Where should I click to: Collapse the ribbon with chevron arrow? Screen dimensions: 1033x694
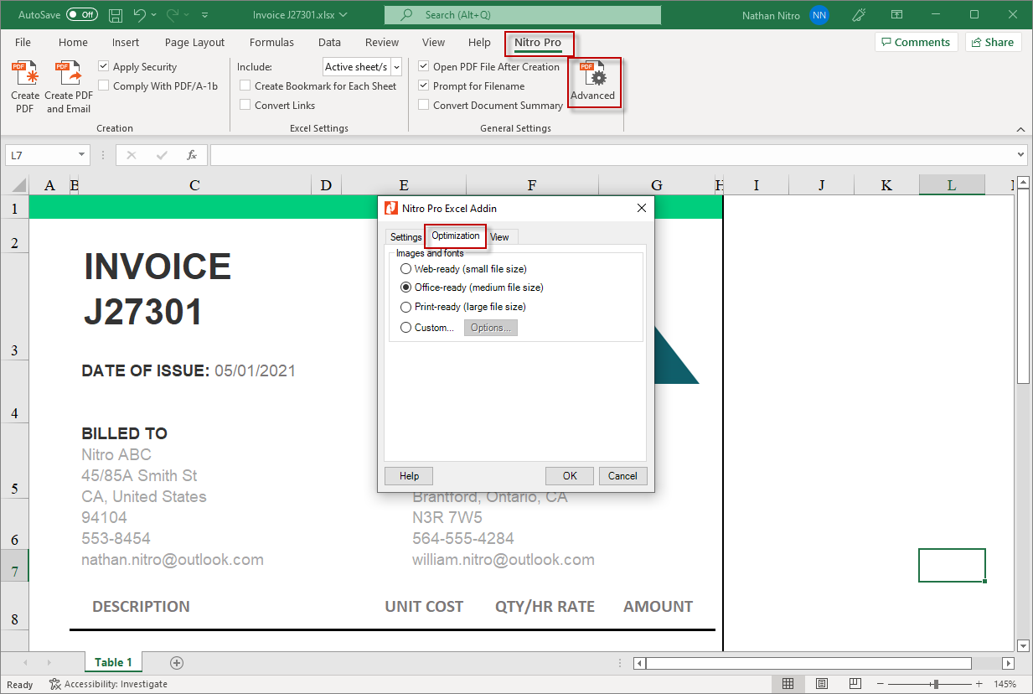tap(1020, 129)
